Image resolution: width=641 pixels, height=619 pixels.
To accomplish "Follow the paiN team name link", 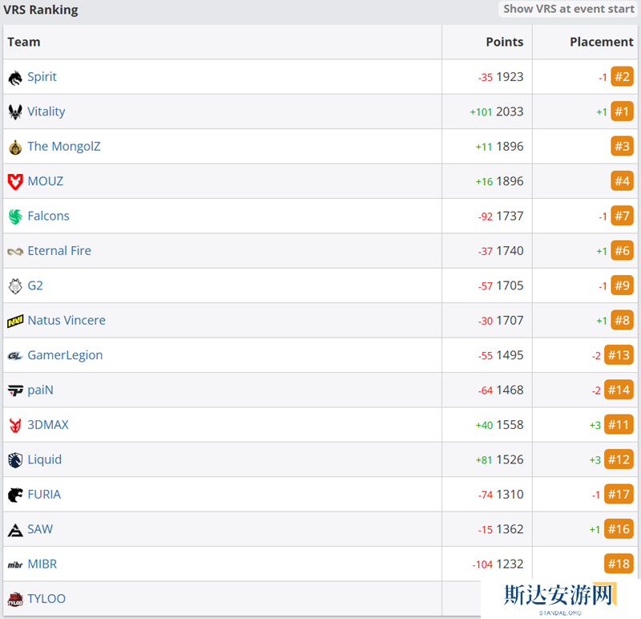I will coord(40,390).
